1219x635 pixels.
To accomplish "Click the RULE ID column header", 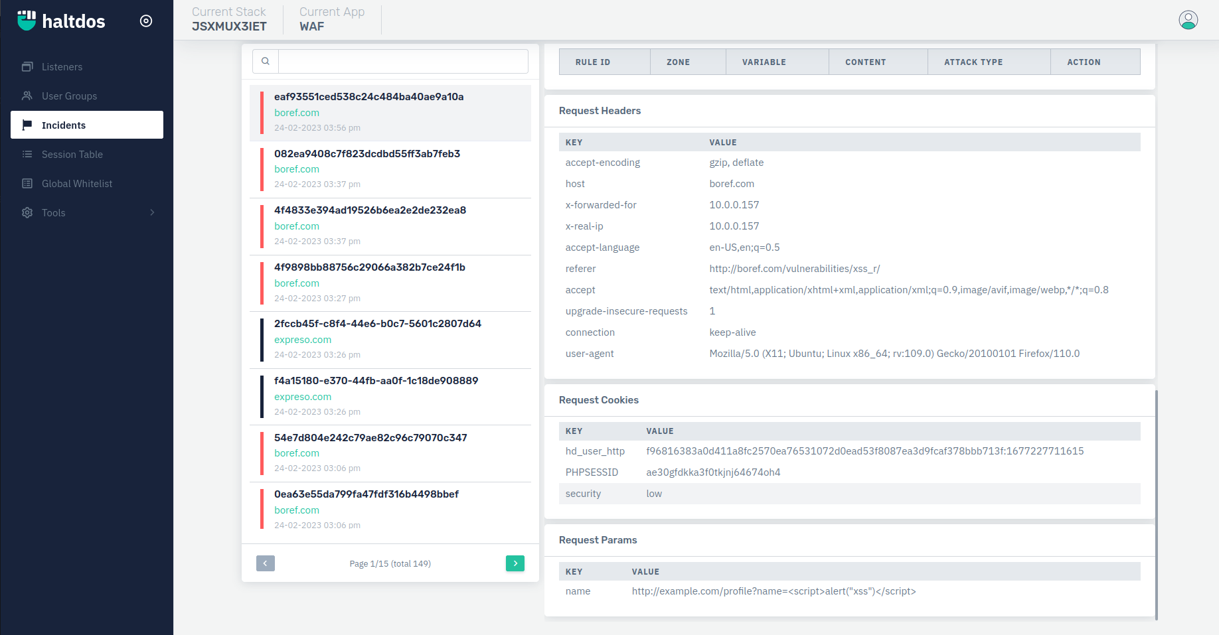I will pos(604,62).
